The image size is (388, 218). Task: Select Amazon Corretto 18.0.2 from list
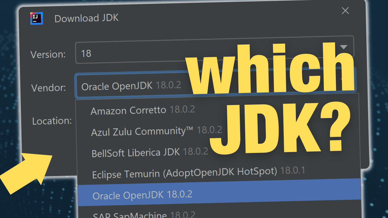click(x=142, y=110)
